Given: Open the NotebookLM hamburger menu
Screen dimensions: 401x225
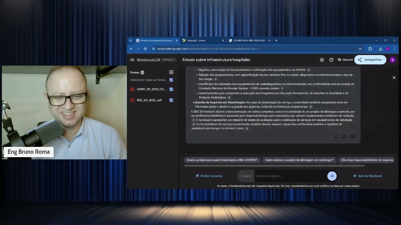Looking at the screenshot, I should (132, 60).
